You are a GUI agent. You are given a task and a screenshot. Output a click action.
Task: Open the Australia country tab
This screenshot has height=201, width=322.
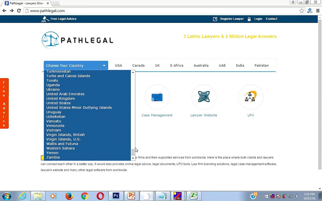coord(201,65)
